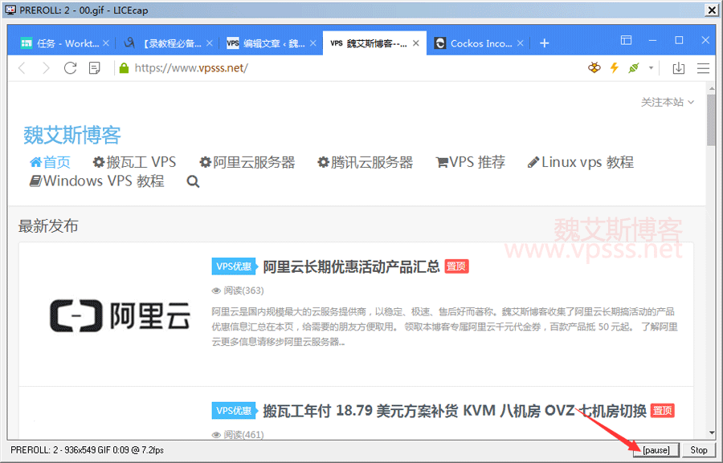Click the browser reload button
Viewport: 723px width, 463px height.
(70, 68)
